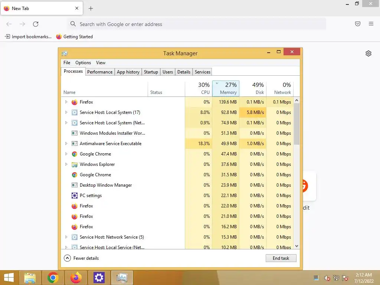Click the Firefox reload page button
Image resolution: width=380 pixels, height=285 pixels.
[x=36, y=24]
